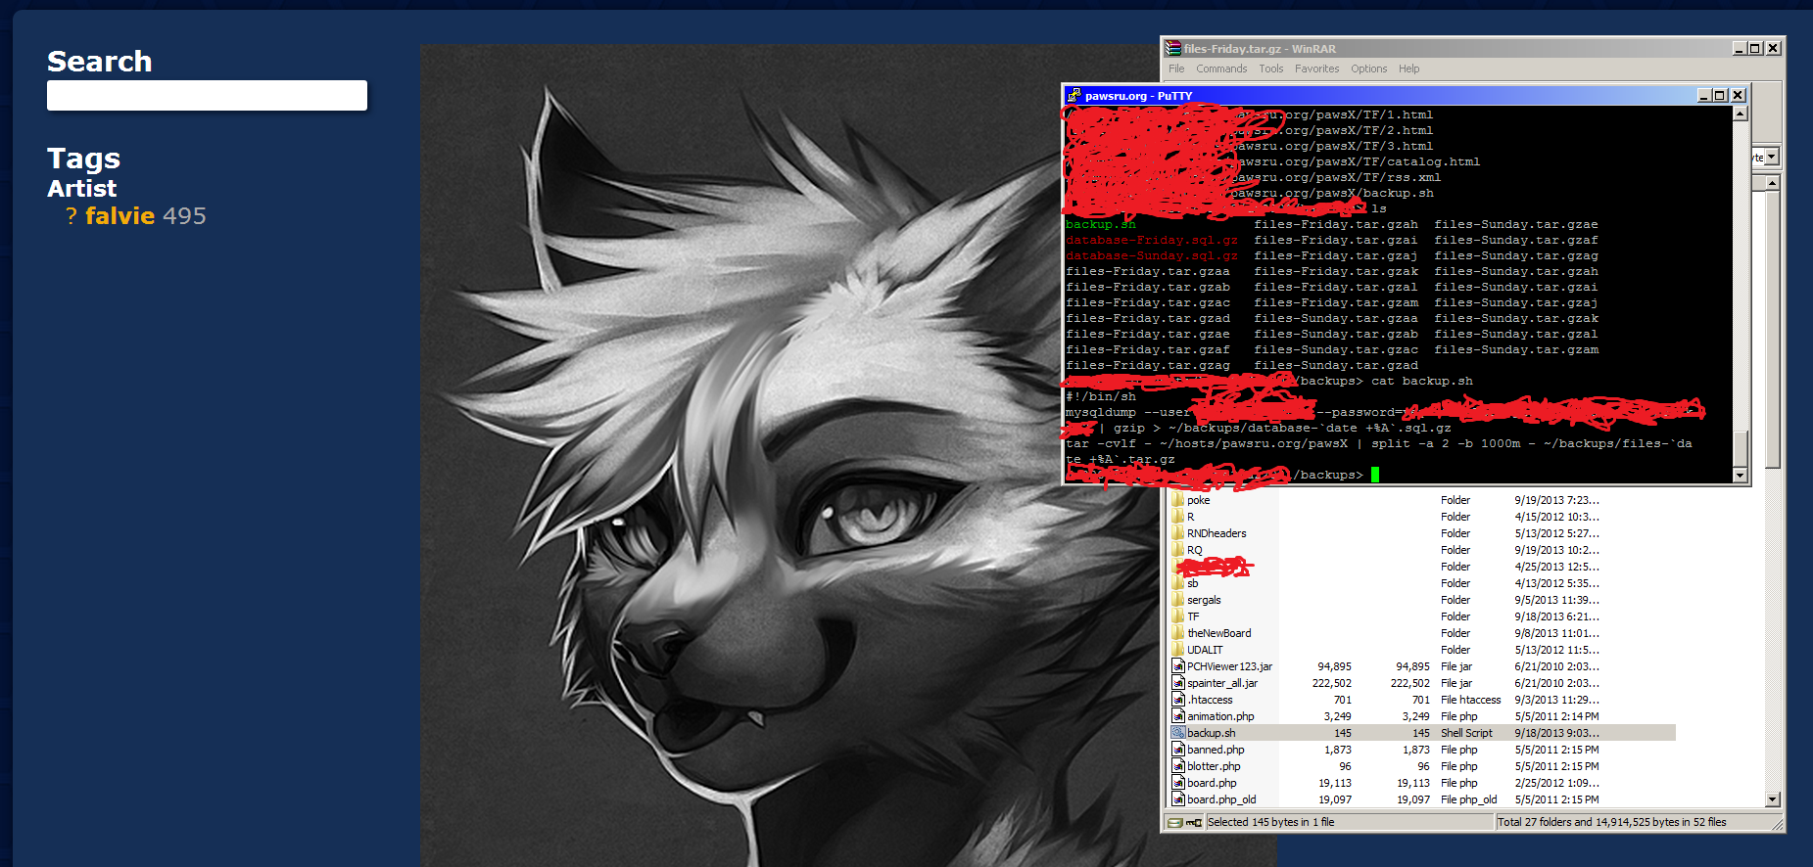The height and width of the screenshot is (867, 1813).
Task: Click the PuTTY scrollbar down arrow
Action: [x=1741, y=476]
